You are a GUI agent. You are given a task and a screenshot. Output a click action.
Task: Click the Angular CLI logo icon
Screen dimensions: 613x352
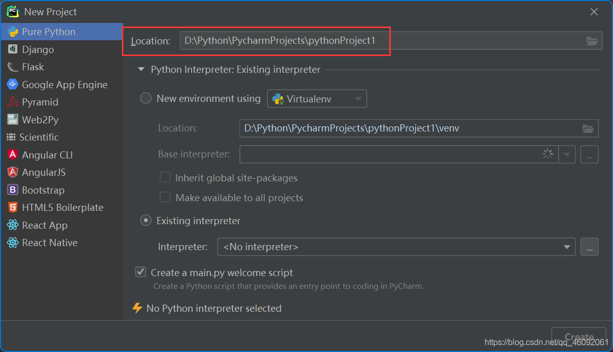coord(13,155)
